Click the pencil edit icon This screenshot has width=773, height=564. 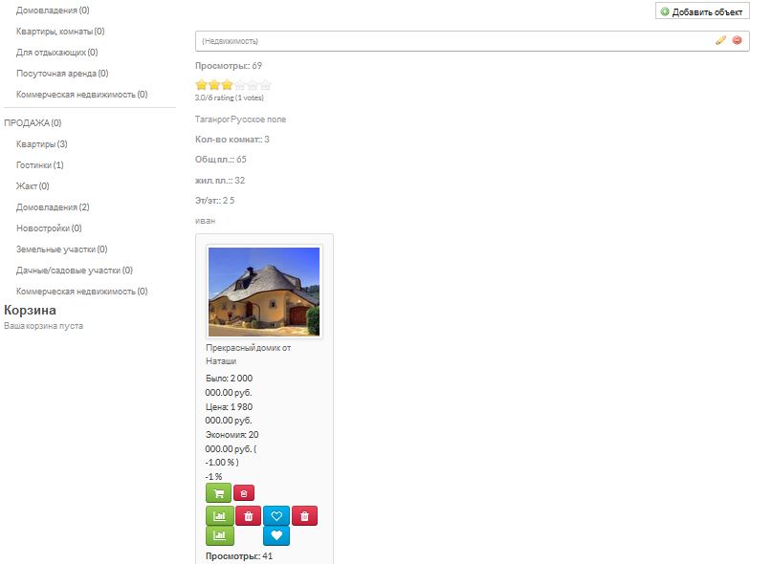(721, 40)
